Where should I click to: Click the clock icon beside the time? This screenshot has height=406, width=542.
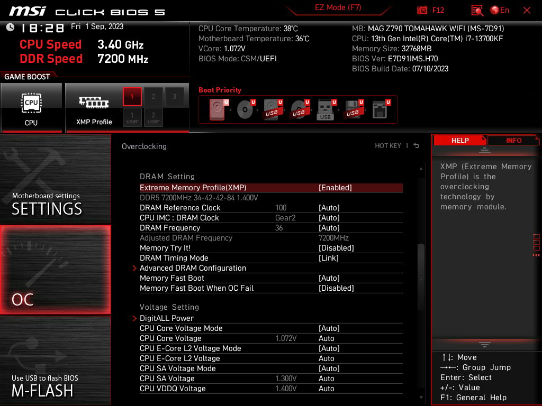(x=11, y=27)
